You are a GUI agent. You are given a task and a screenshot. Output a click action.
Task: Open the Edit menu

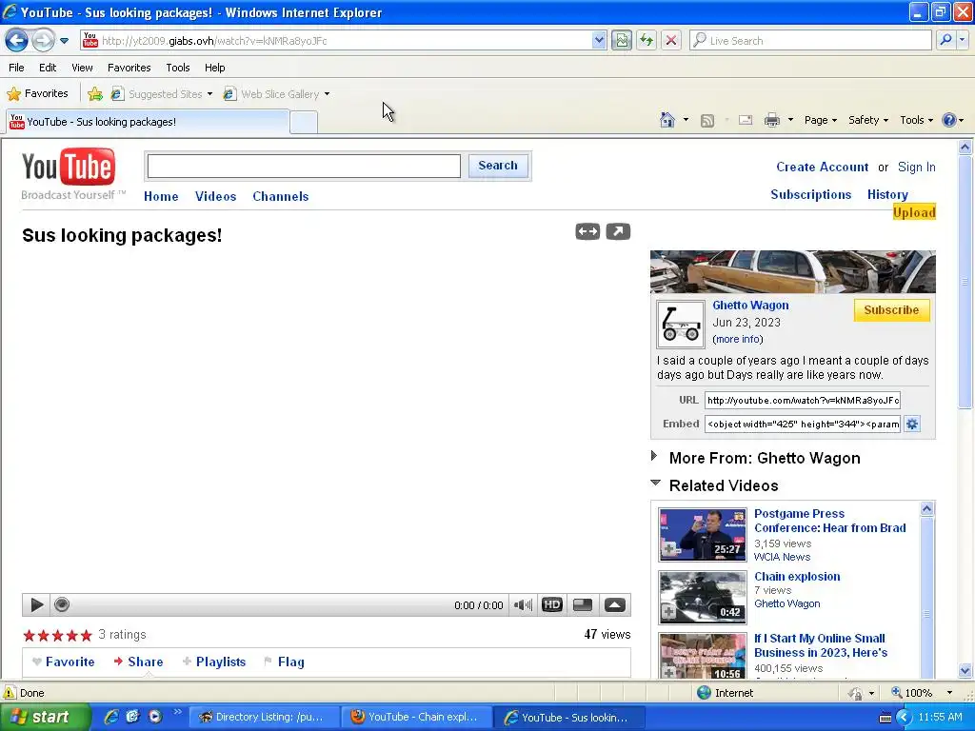tap(48, 68)
